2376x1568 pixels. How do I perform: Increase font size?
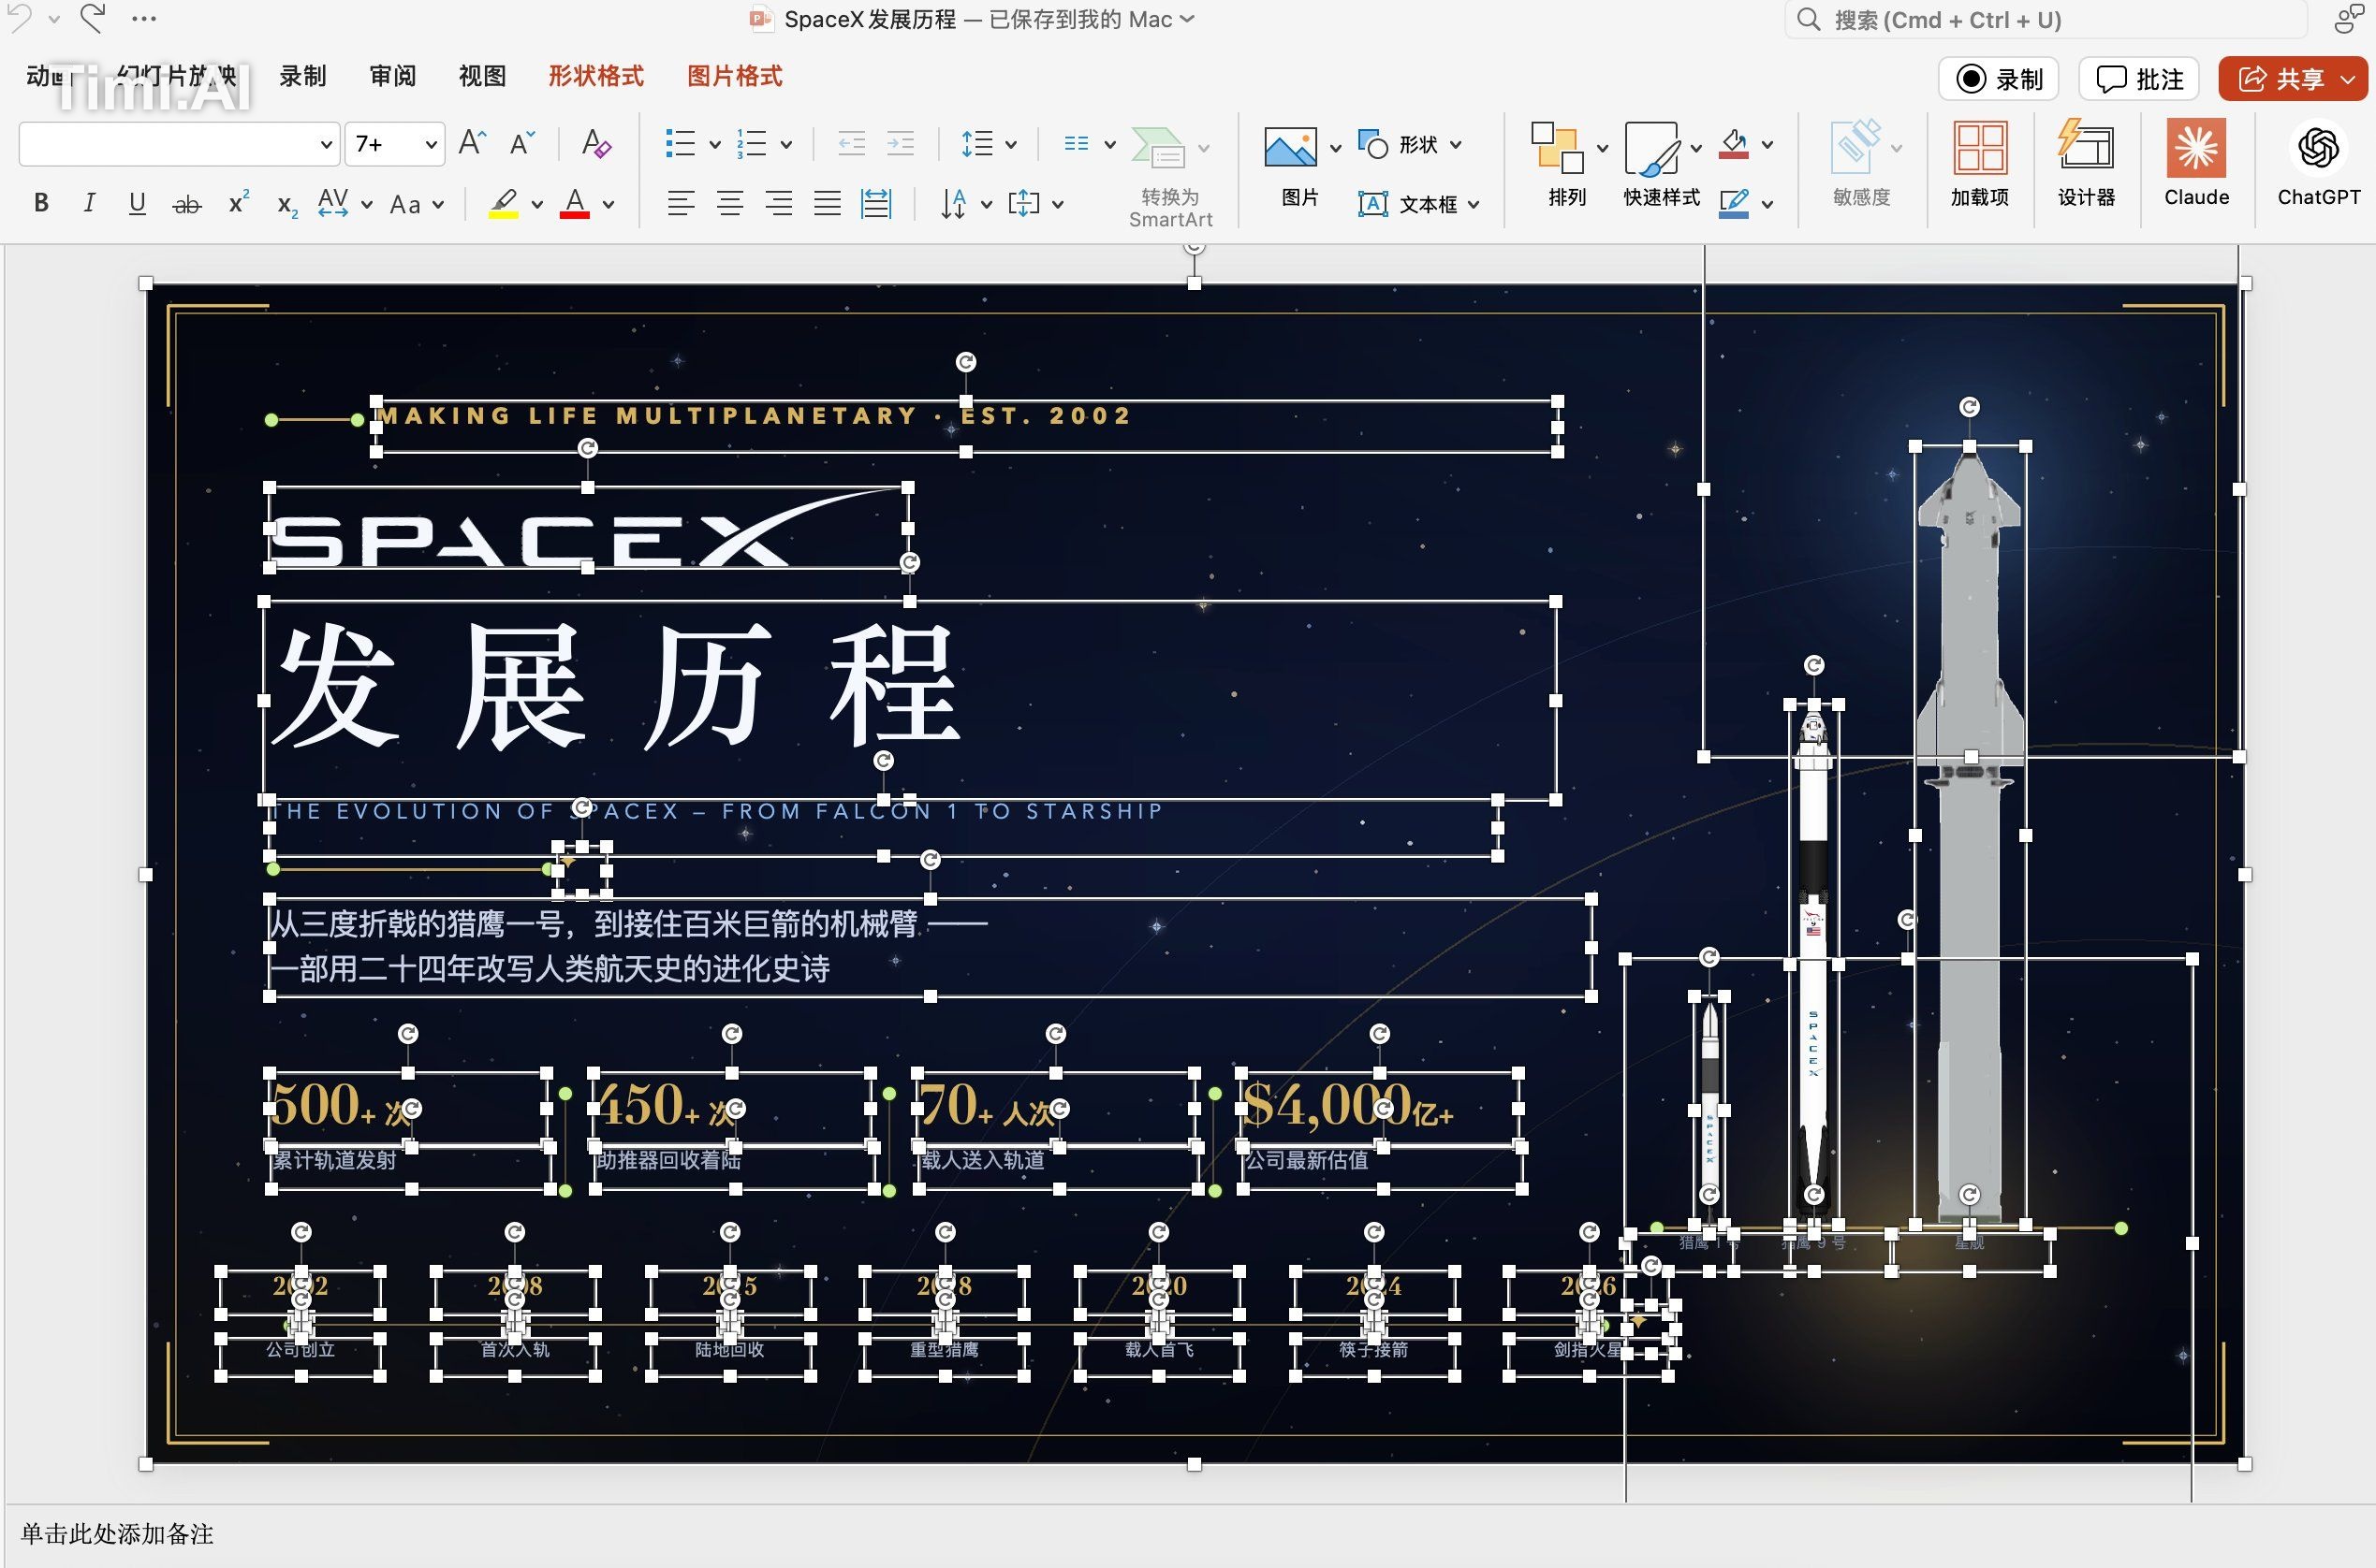[471, 143]
